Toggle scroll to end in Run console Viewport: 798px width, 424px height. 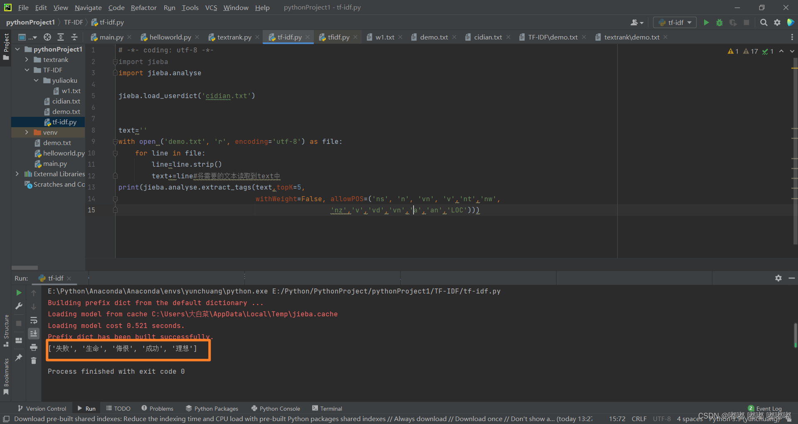coord(34,333)
